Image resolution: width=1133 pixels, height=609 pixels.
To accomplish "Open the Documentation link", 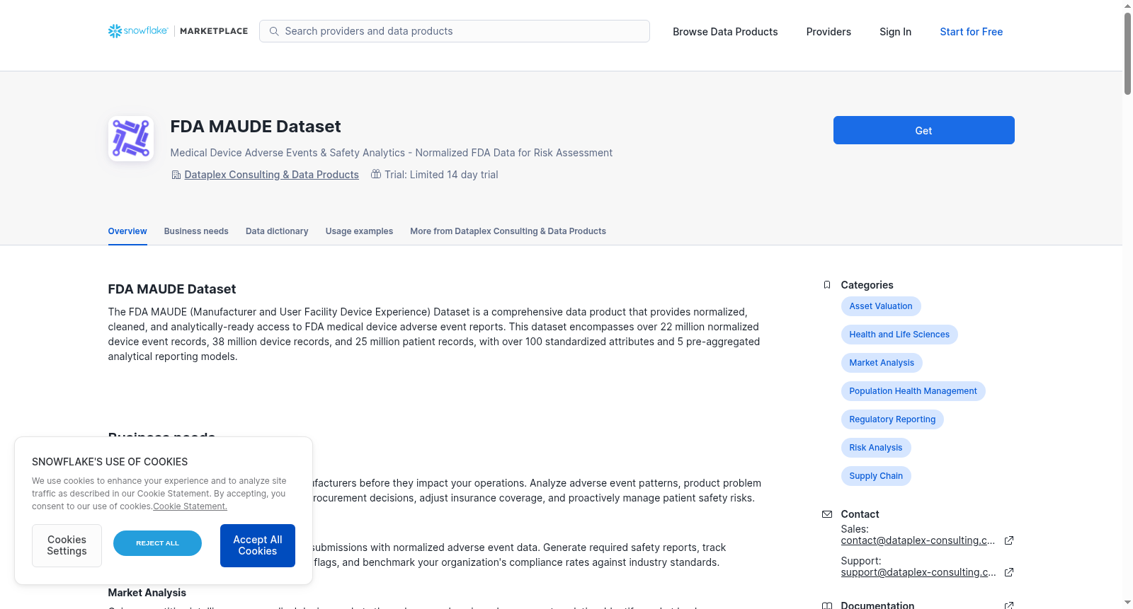I will point(877,605).
